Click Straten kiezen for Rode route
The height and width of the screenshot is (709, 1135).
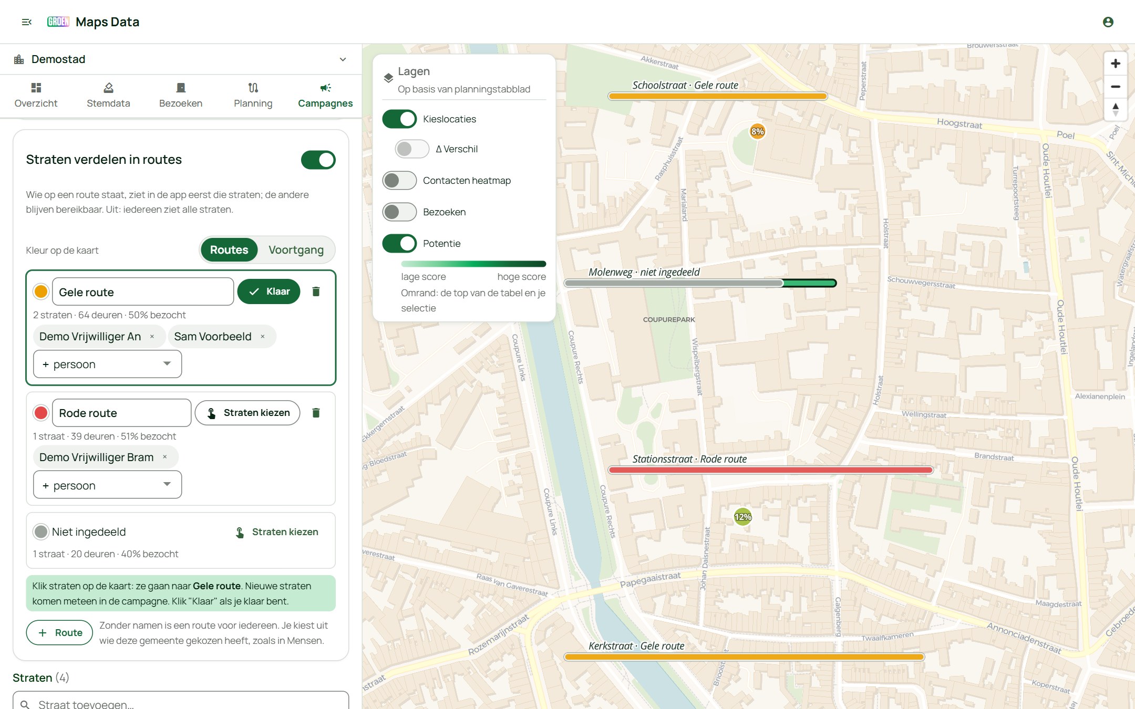tap(247, 413)
